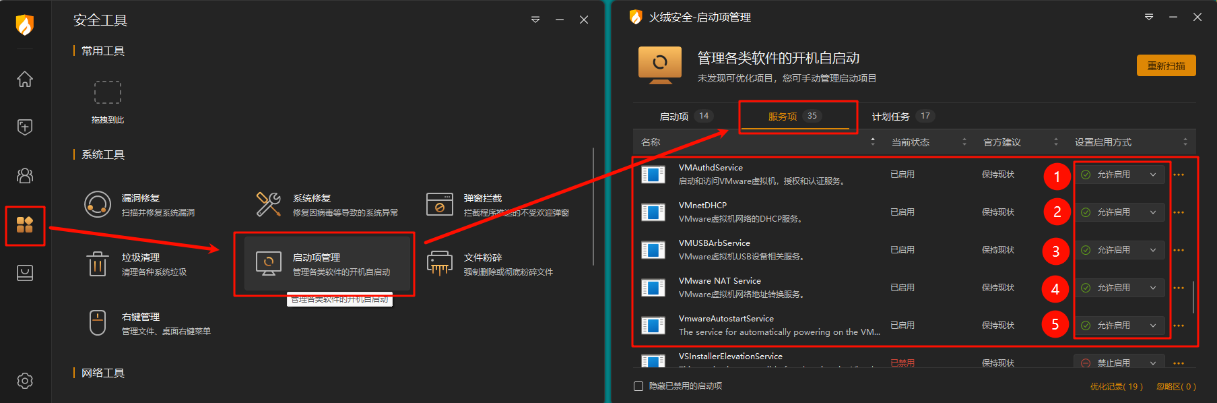Image resolution: width=1217 pixels, height=403 pixels.
Task: Click the VMAuthdService service icon
Action: 653,175
